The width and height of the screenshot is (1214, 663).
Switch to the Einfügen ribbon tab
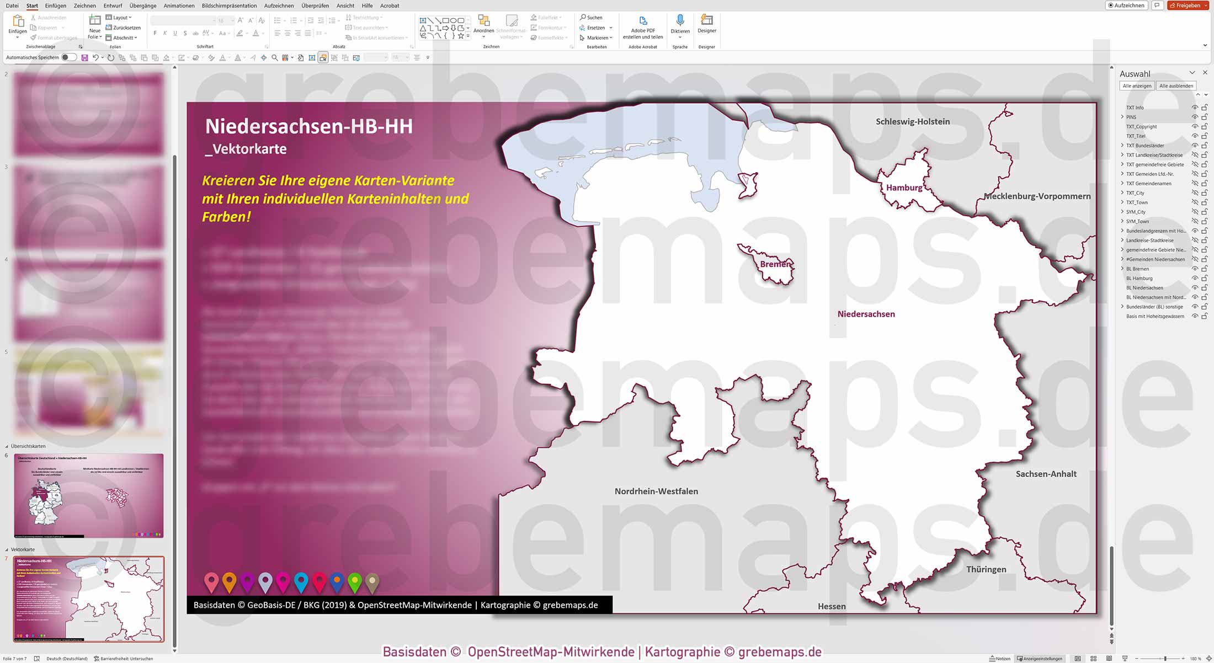click(x=55, y=6)
